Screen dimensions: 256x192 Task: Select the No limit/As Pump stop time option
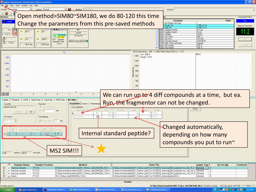pos(40,107)
